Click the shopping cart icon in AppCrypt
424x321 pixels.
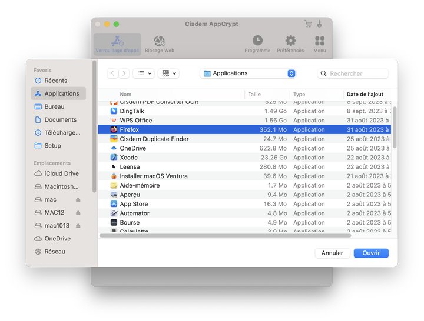tap(308, 24)
